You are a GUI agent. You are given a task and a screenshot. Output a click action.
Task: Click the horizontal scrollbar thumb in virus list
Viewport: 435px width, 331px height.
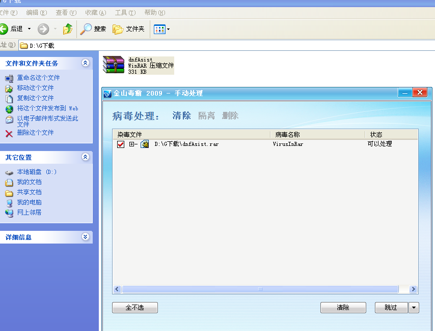click(x=260, y=289)
